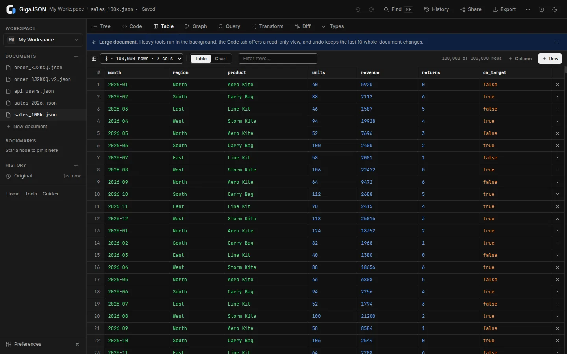Open the Diff tab
Image resolution: width=567 pixels, height=354 pixels.
coord(303,26)
